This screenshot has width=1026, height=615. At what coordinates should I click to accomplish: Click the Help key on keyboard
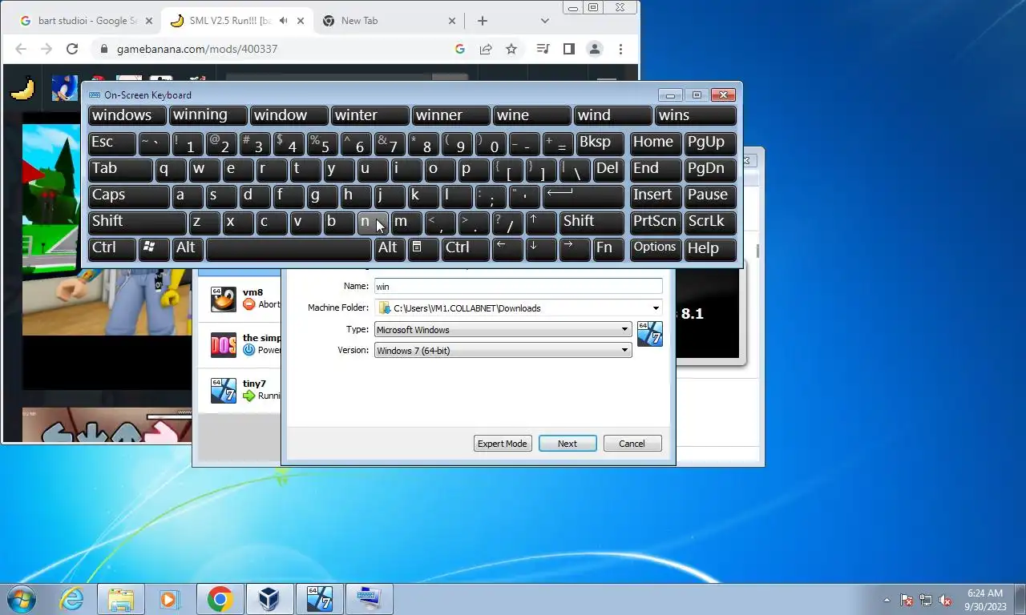coord(710,249)
